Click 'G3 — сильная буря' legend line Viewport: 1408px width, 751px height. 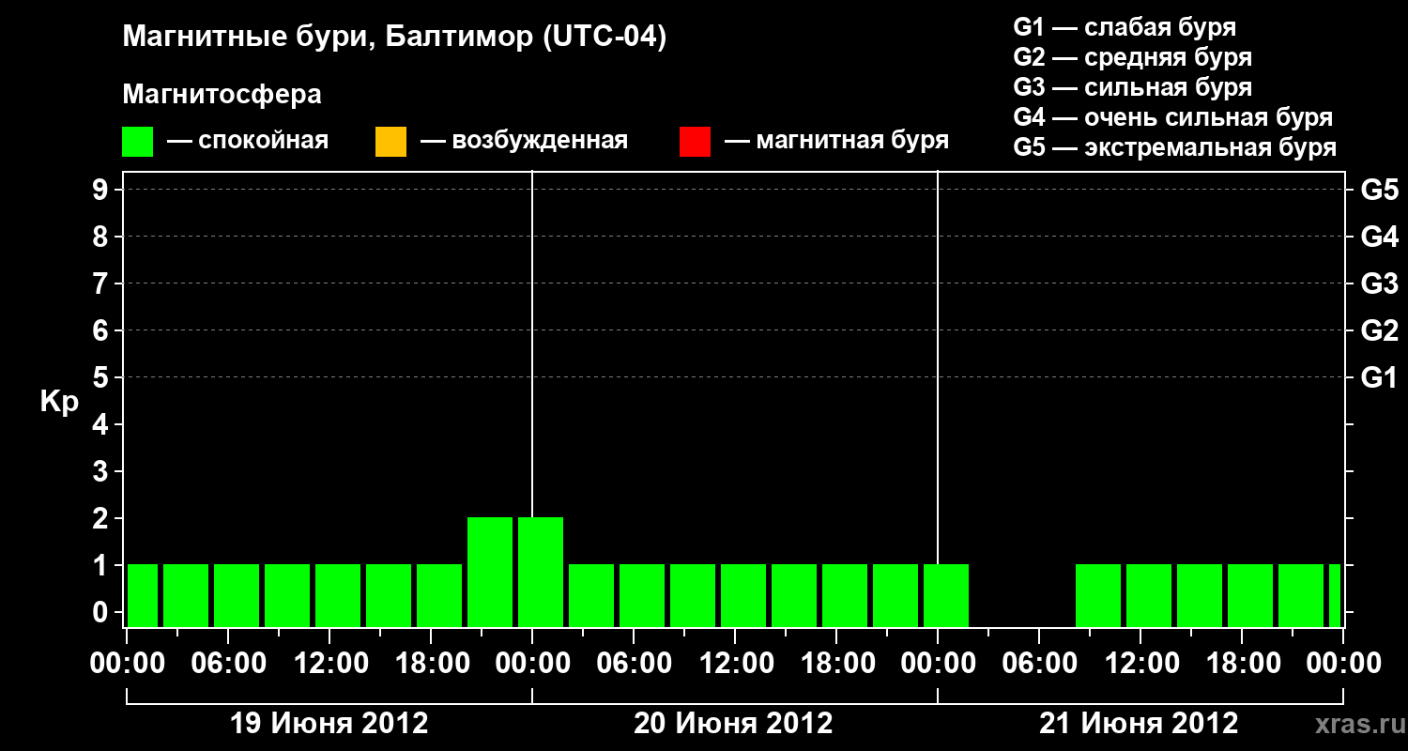click(1132, 87)
